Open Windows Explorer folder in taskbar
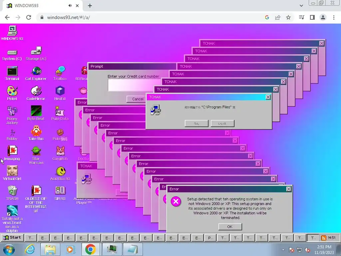341x256 pixels. [50, 249]
